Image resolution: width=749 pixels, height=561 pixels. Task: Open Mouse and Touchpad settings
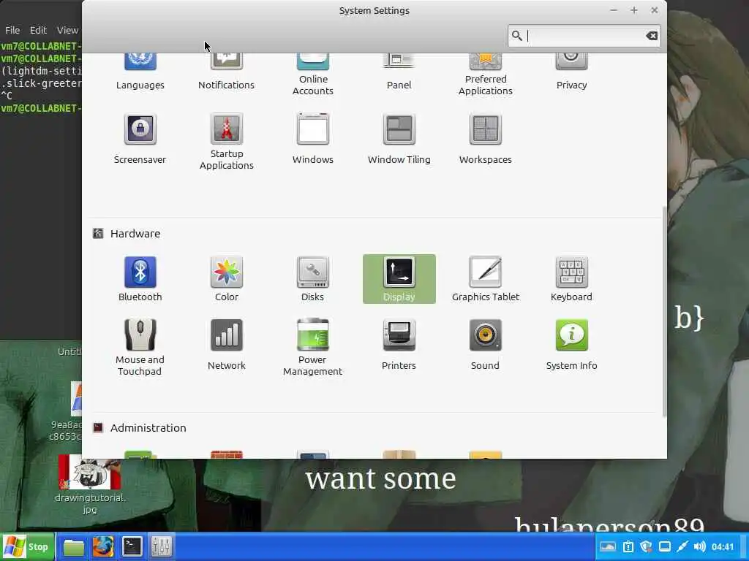click(x=140, y=347)
